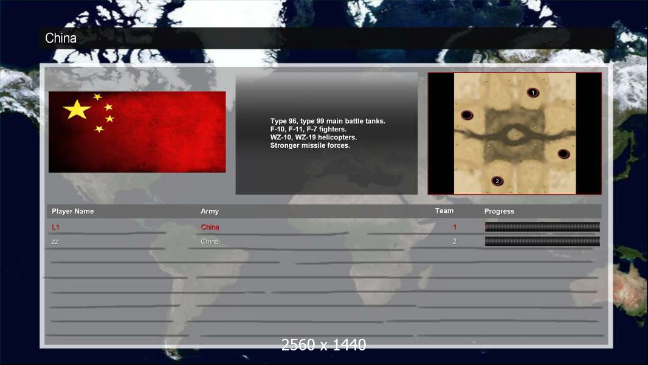This screenshot has width=648, height=365.
Task: Click the China army entry for zz
Action: 210,242
